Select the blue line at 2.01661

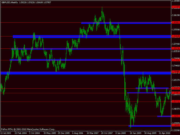click(126, 23)
